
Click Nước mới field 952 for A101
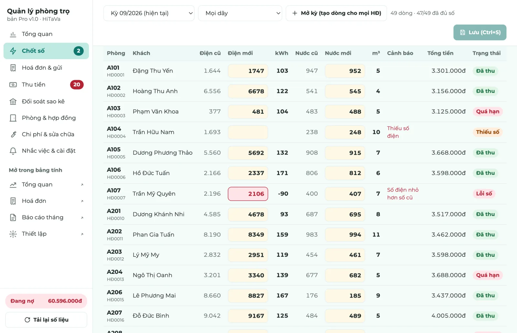[345, 71]
